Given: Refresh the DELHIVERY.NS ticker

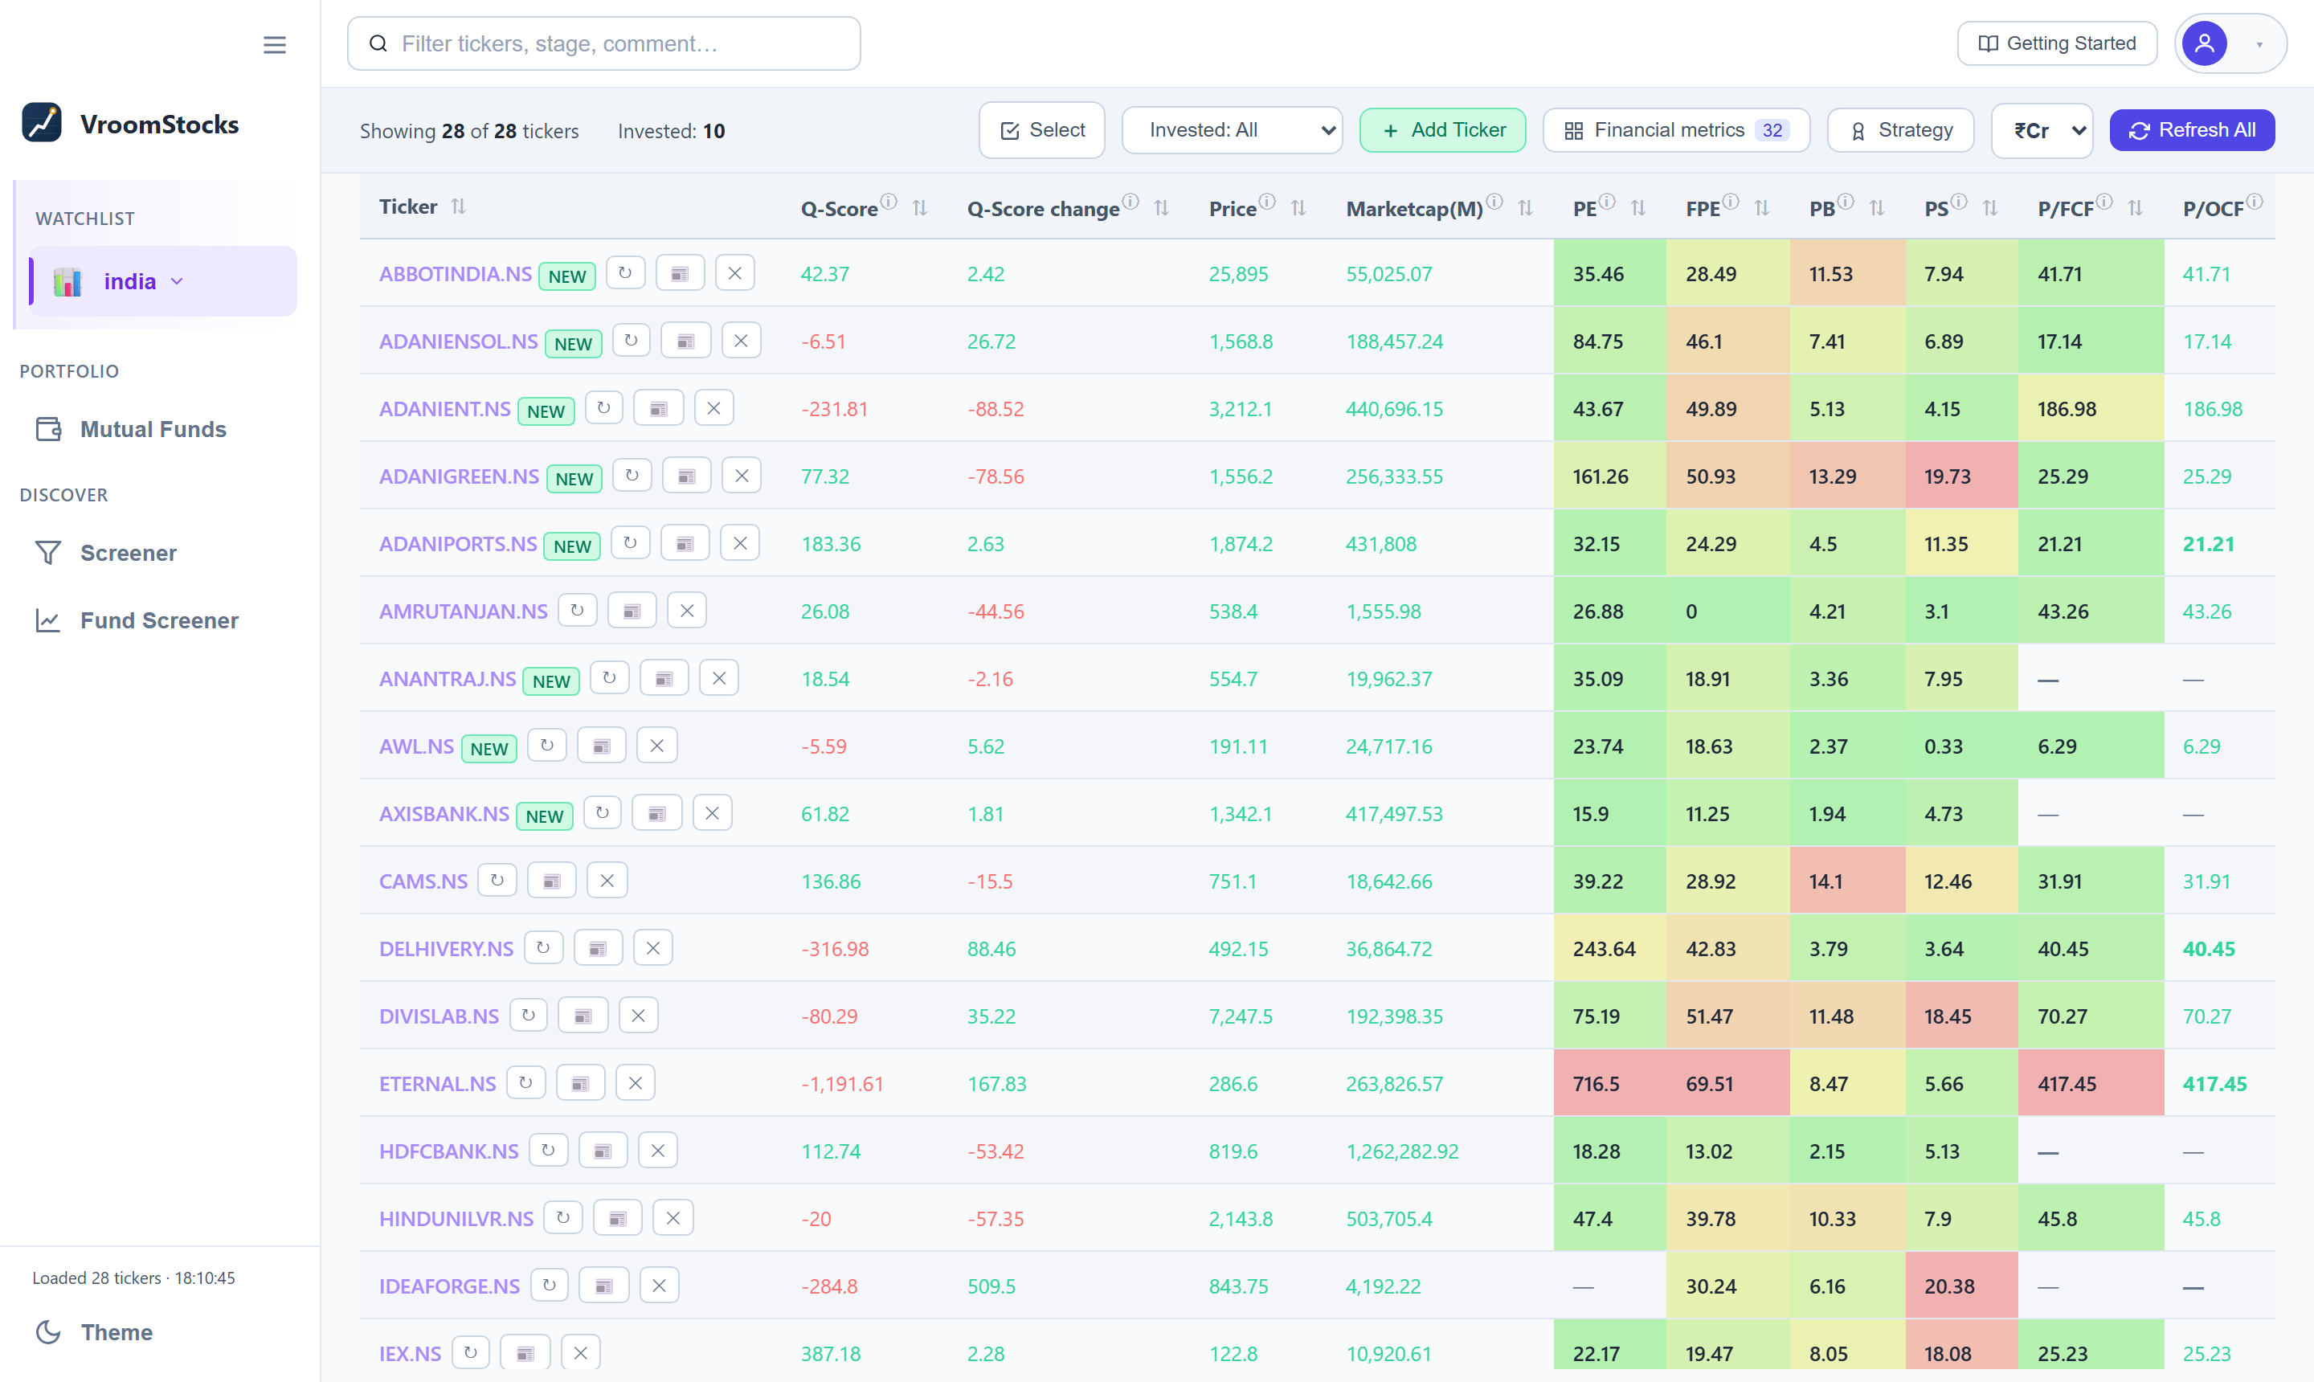Looking at the screenshot, I should [544, 948].
